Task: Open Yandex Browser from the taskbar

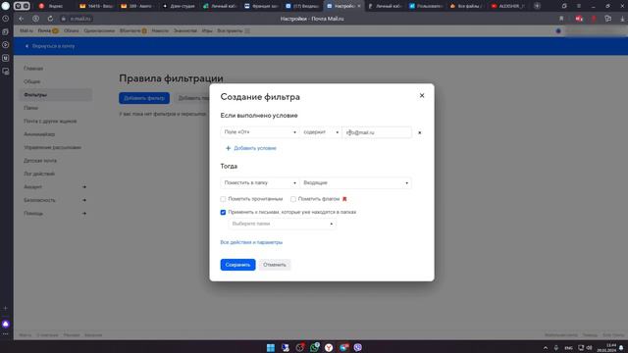Action: [329, 347]
